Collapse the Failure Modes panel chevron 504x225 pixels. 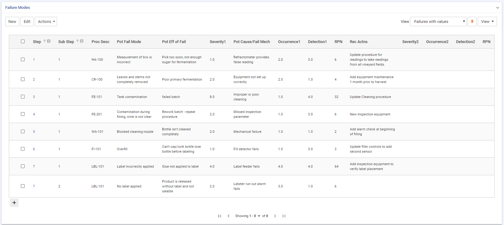[x=498, y=8]
